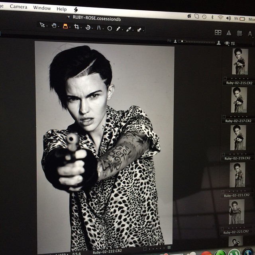This screenshot has height=255, width=255.
Task: Open the Rotate tool dropdown arrow
Action: click(93, 28)
